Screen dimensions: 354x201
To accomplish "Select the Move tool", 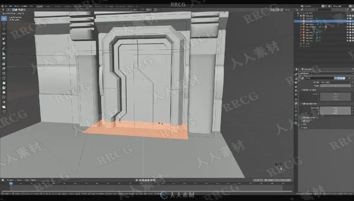I will click(4, 29).
